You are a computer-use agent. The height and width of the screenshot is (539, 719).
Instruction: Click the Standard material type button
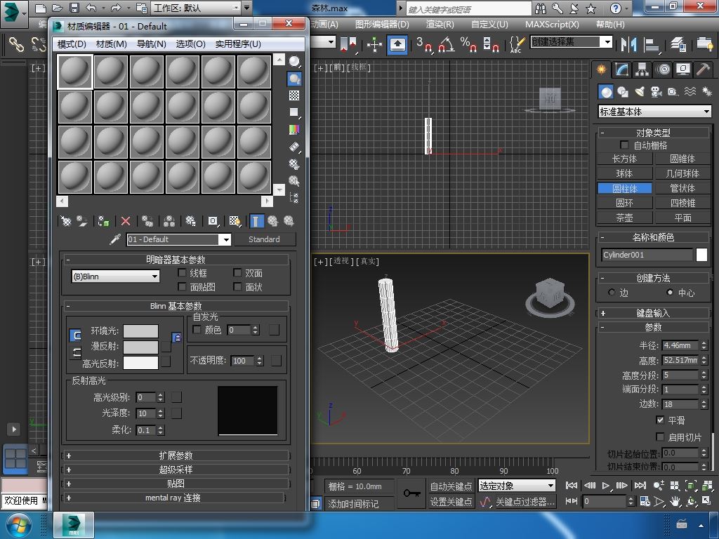point(264,239)
